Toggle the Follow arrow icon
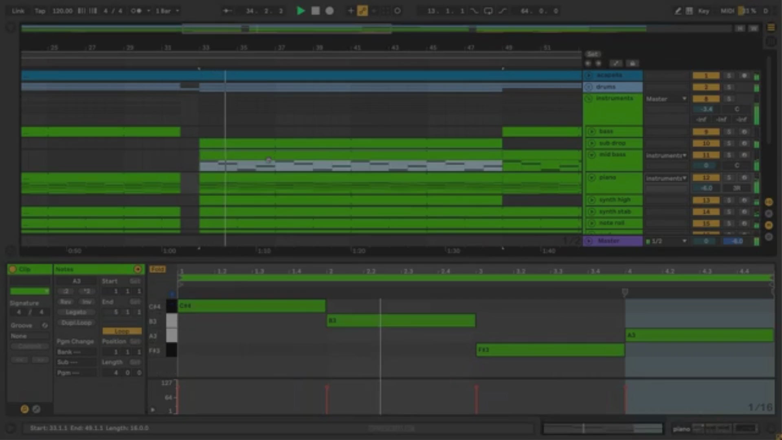 [227, 11]
